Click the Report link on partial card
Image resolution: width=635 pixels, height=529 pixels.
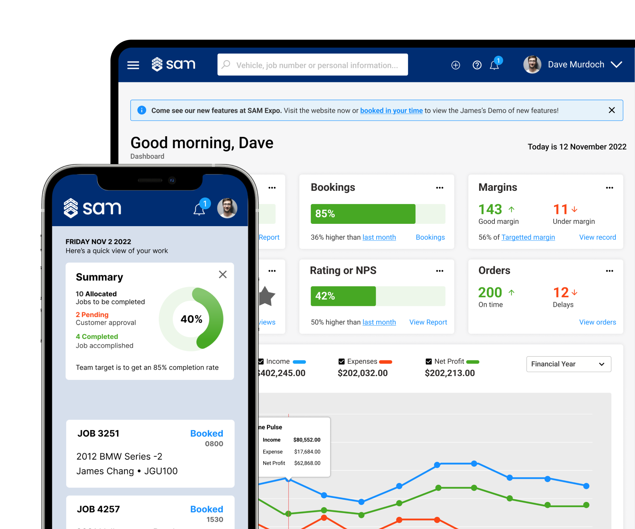[x=269, y=237]
